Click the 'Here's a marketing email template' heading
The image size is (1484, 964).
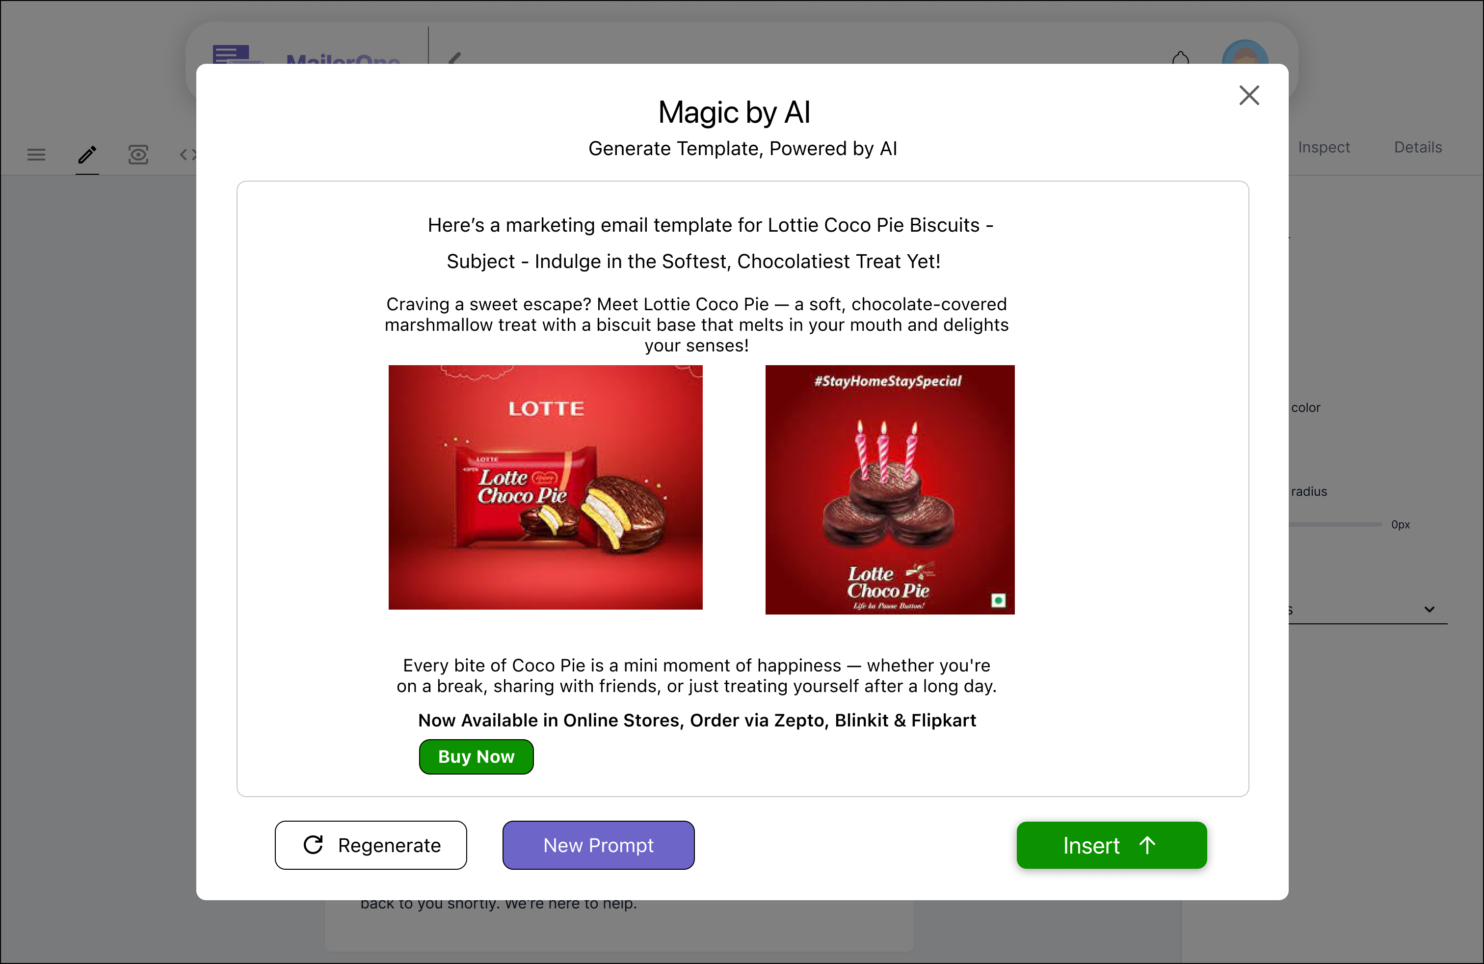click(710, 225)
